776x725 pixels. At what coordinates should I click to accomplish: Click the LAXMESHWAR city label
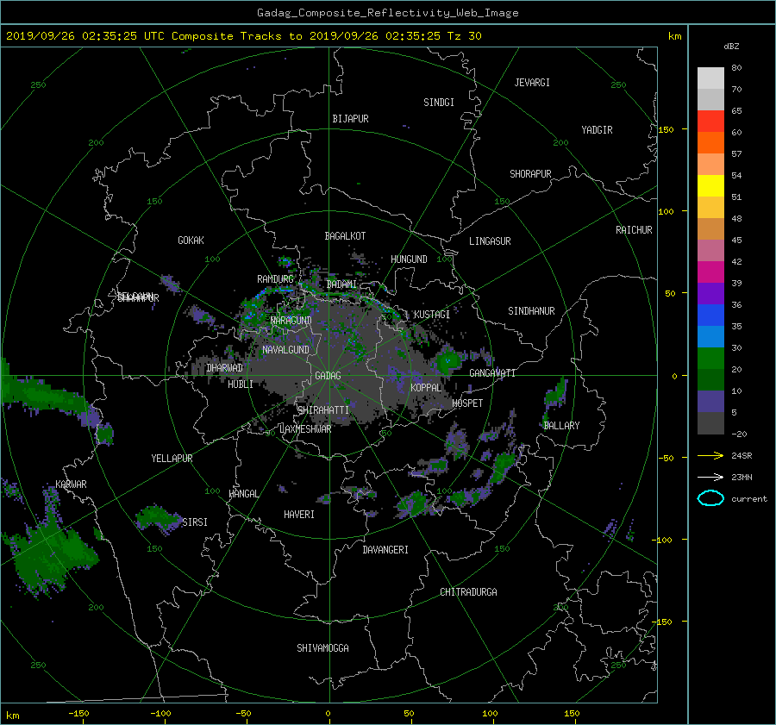click(305, 429)
